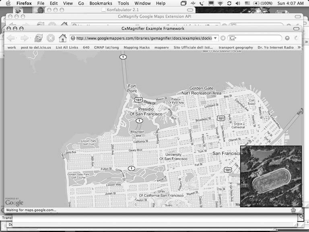Stop page loading with the stop icon
This screenshot has height=232, width=309.
coord(50,38)
